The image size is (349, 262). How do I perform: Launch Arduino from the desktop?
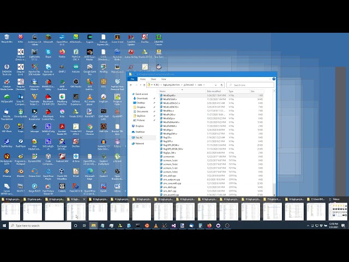tap(76, 68)
